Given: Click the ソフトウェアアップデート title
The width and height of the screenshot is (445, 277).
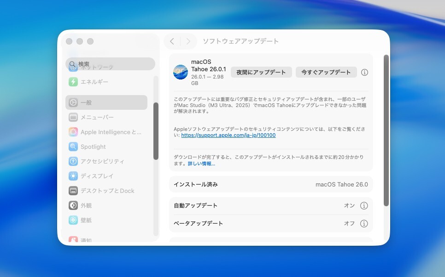Looking at the screenshot, I should [x=240, y=41].
